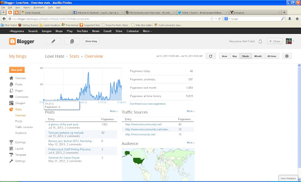Click the notifications bell icon
Image resolution: width=301 pixels, height=182 pixels.
[x=260, y=41]
